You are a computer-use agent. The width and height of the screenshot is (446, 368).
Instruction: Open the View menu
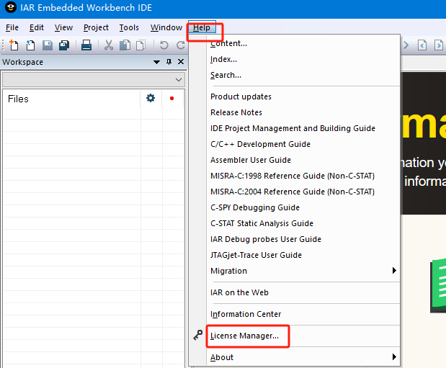click(63, 27)
